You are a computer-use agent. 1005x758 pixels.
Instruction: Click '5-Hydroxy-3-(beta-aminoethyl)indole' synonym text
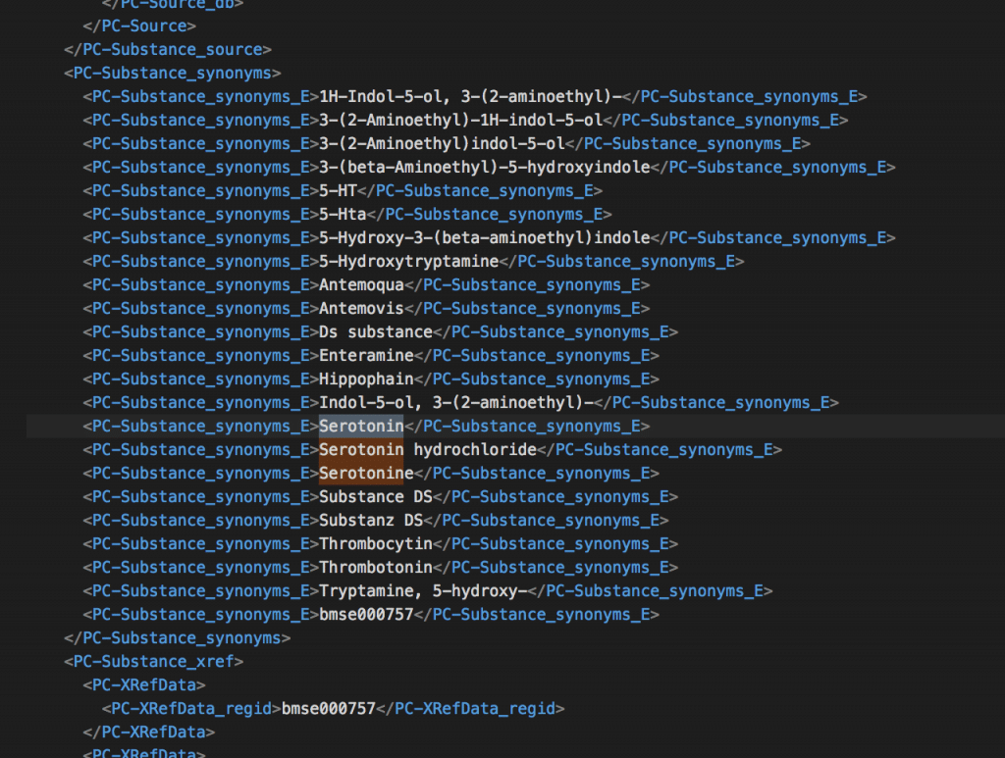[x=485, y=238]
